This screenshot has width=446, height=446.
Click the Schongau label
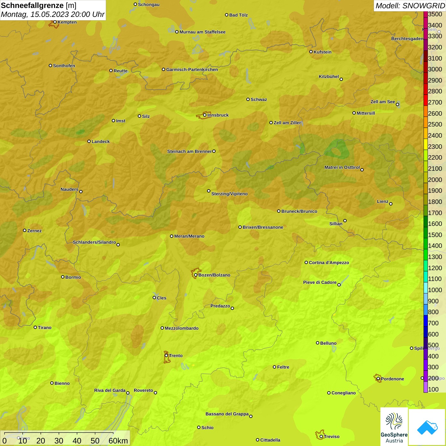pos(148,4)
